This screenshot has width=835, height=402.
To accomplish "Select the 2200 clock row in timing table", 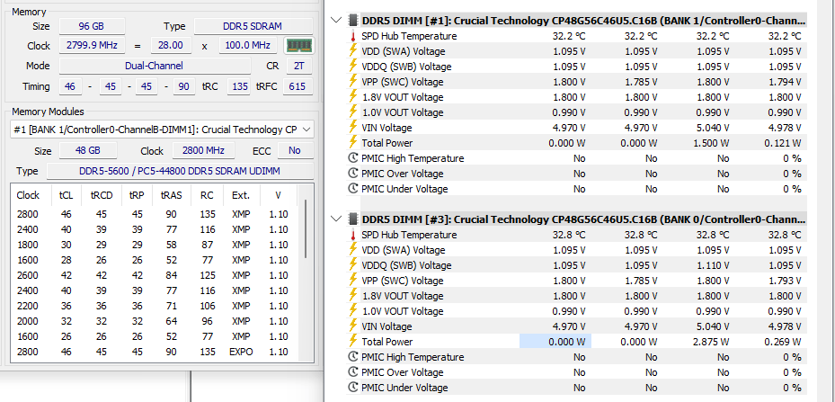I will (x=155, y=306).
